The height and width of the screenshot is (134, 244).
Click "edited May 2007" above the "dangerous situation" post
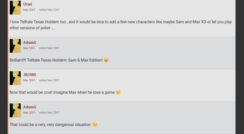49,113
